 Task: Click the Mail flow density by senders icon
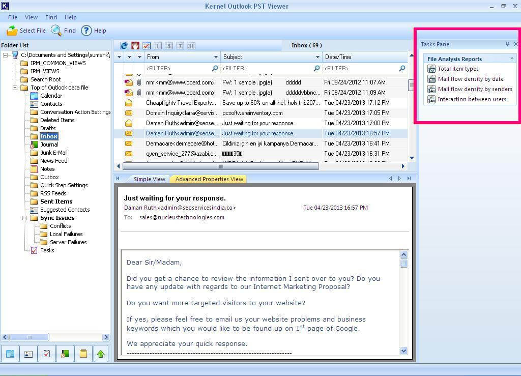coord(431,89)
